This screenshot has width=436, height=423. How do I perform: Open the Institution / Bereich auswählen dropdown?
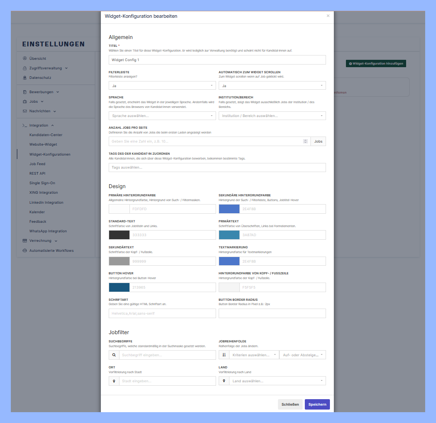point(272,116)
